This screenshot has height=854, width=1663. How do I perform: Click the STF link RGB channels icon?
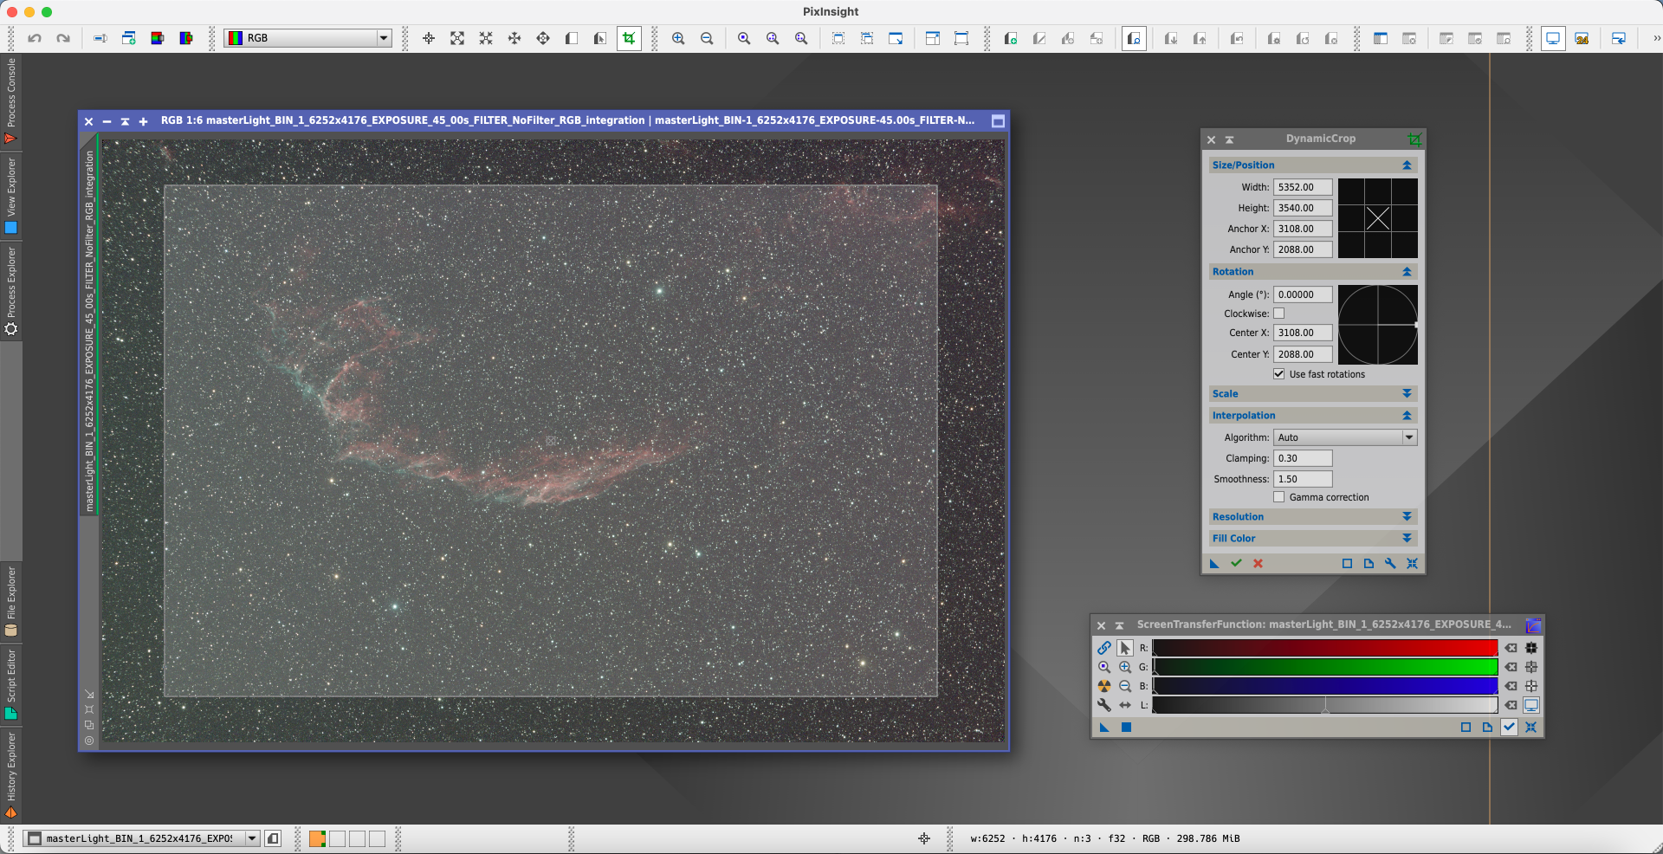(x=1104, y=648)
